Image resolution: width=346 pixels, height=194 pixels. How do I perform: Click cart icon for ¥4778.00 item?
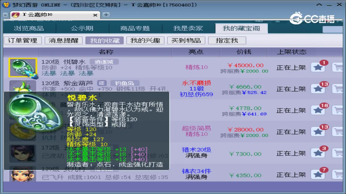(338, 110)
